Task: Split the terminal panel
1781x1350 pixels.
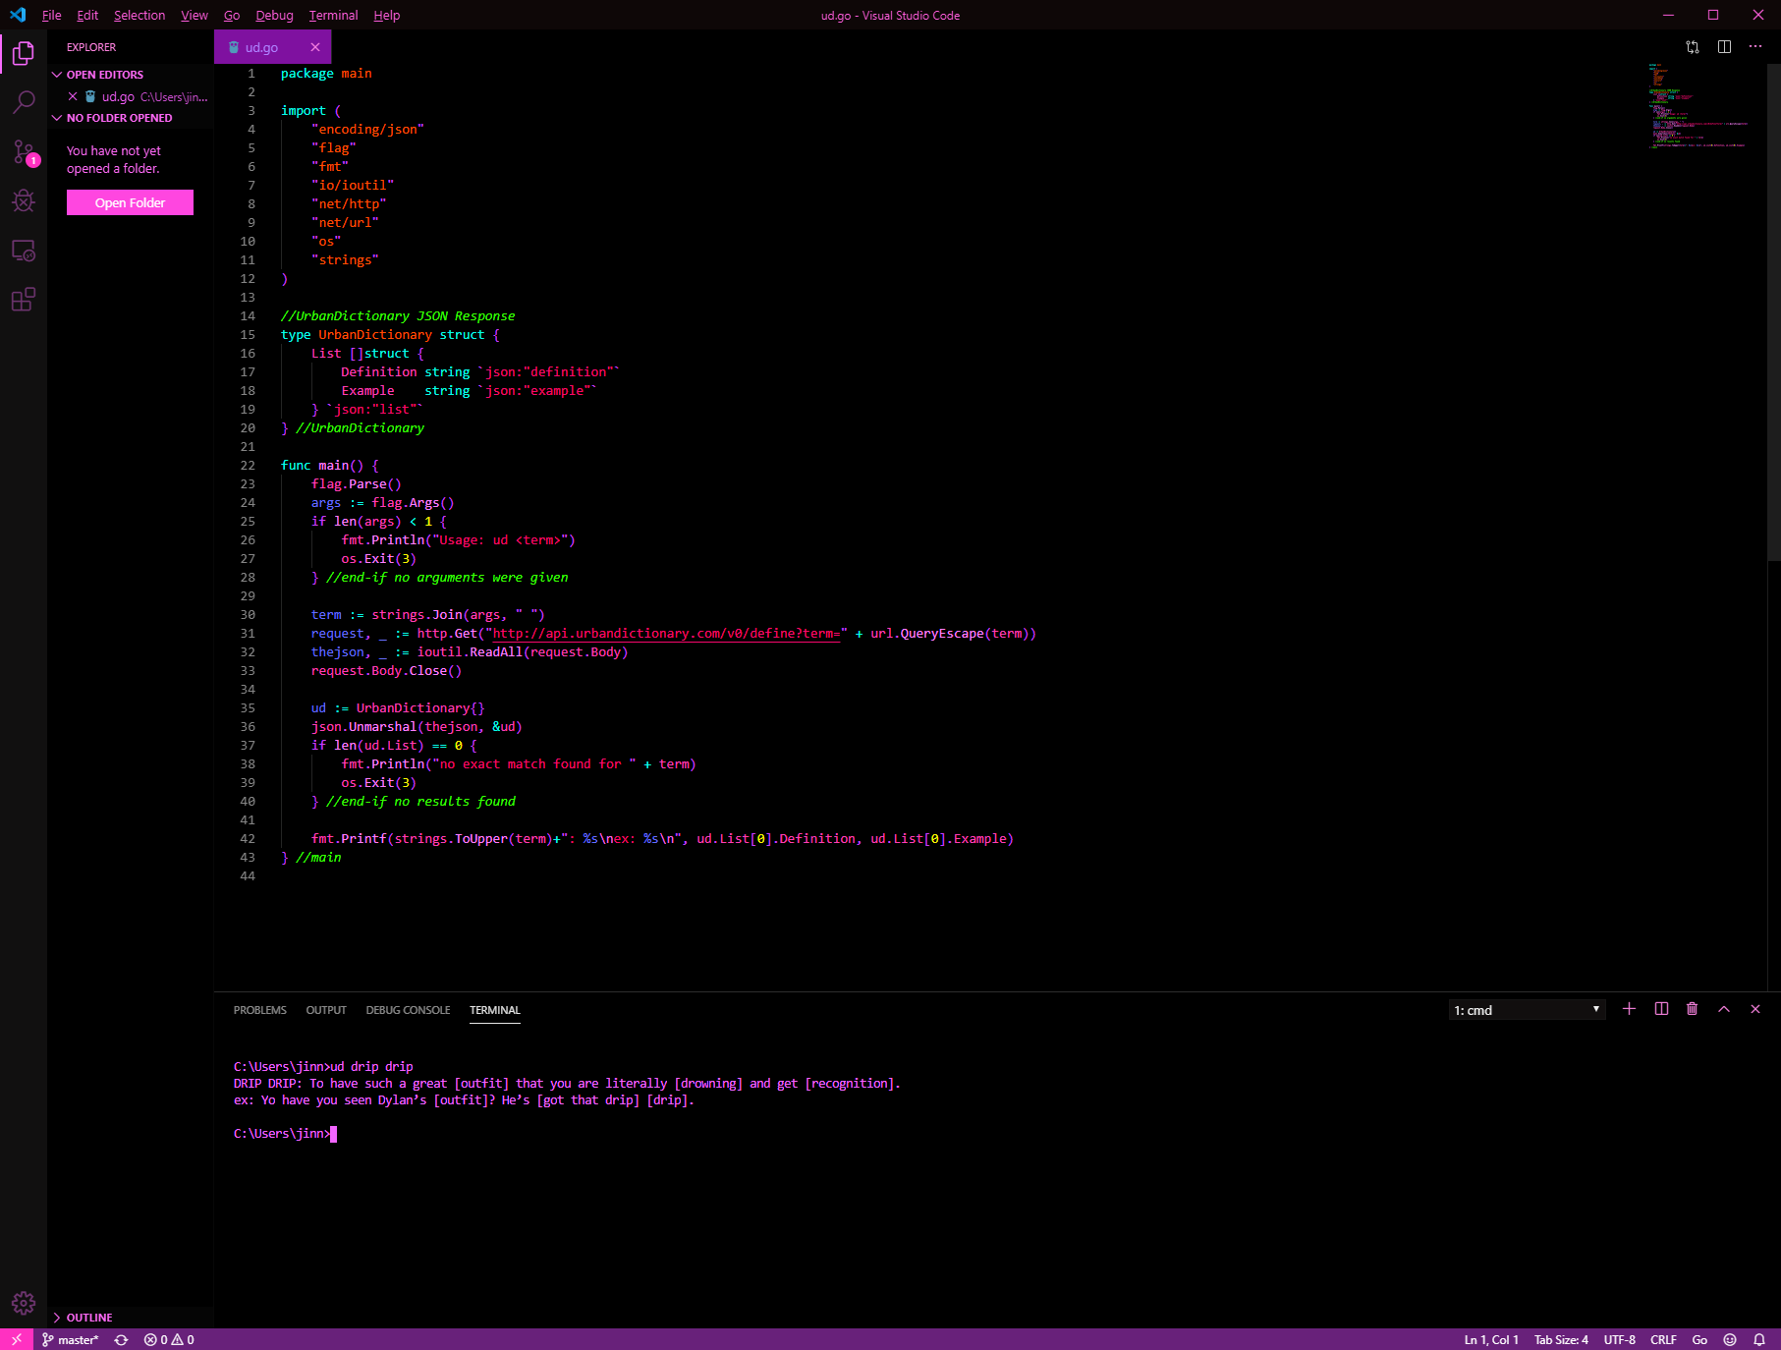Action: (1661, 1009)
